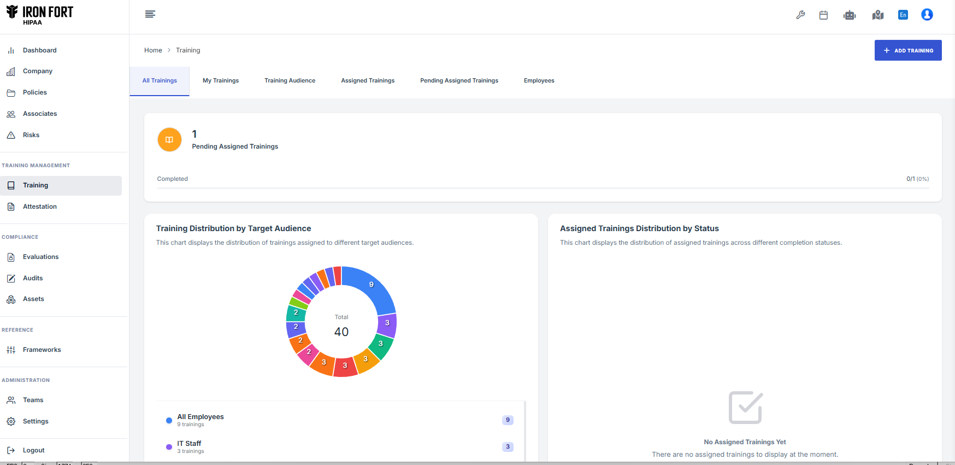Click the map icon in header
Screen dimensions: 955x465
(x=878, y=15)
